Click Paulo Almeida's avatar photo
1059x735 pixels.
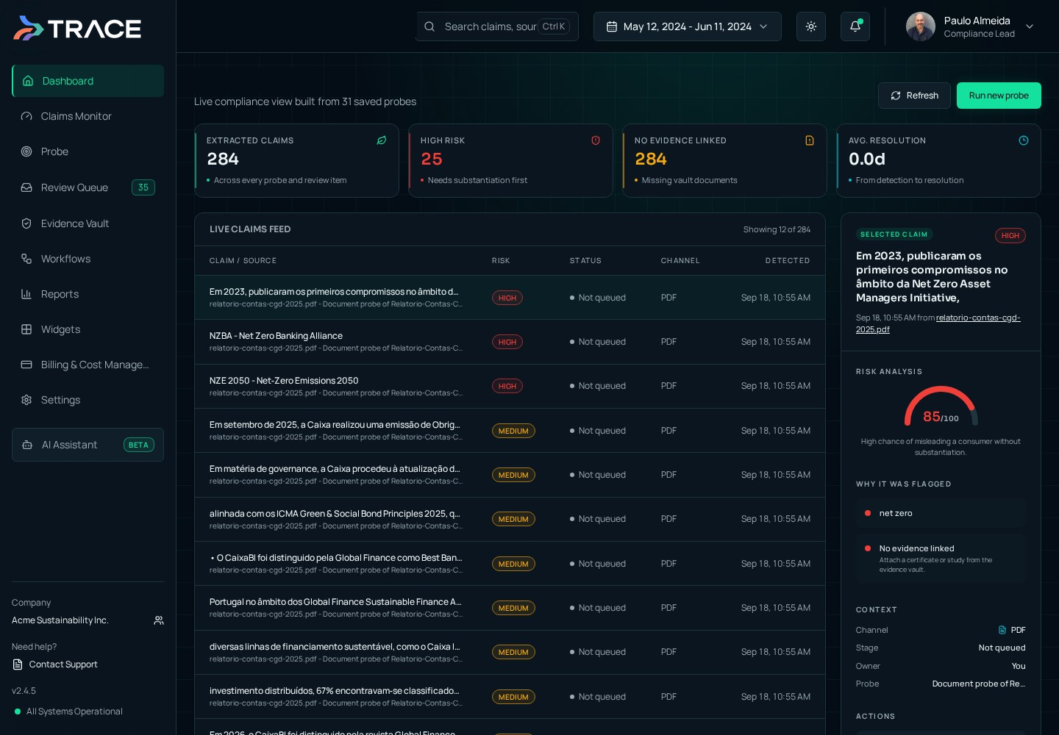coord(920,26)
